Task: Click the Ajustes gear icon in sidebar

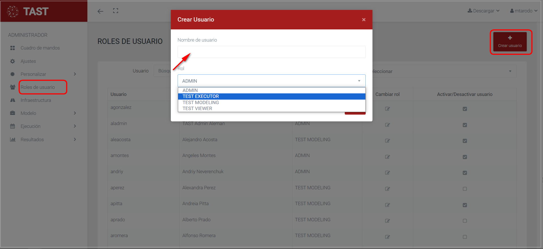Action: tap(12, 61)
